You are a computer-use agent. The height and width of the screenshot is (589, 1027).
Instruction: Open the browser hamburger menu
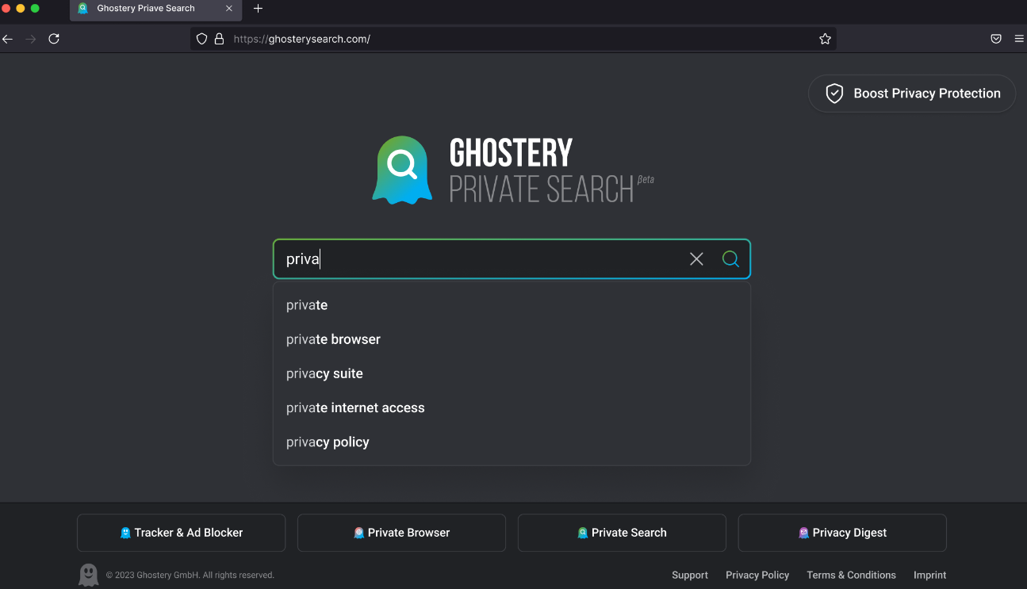pos(1019,39)
